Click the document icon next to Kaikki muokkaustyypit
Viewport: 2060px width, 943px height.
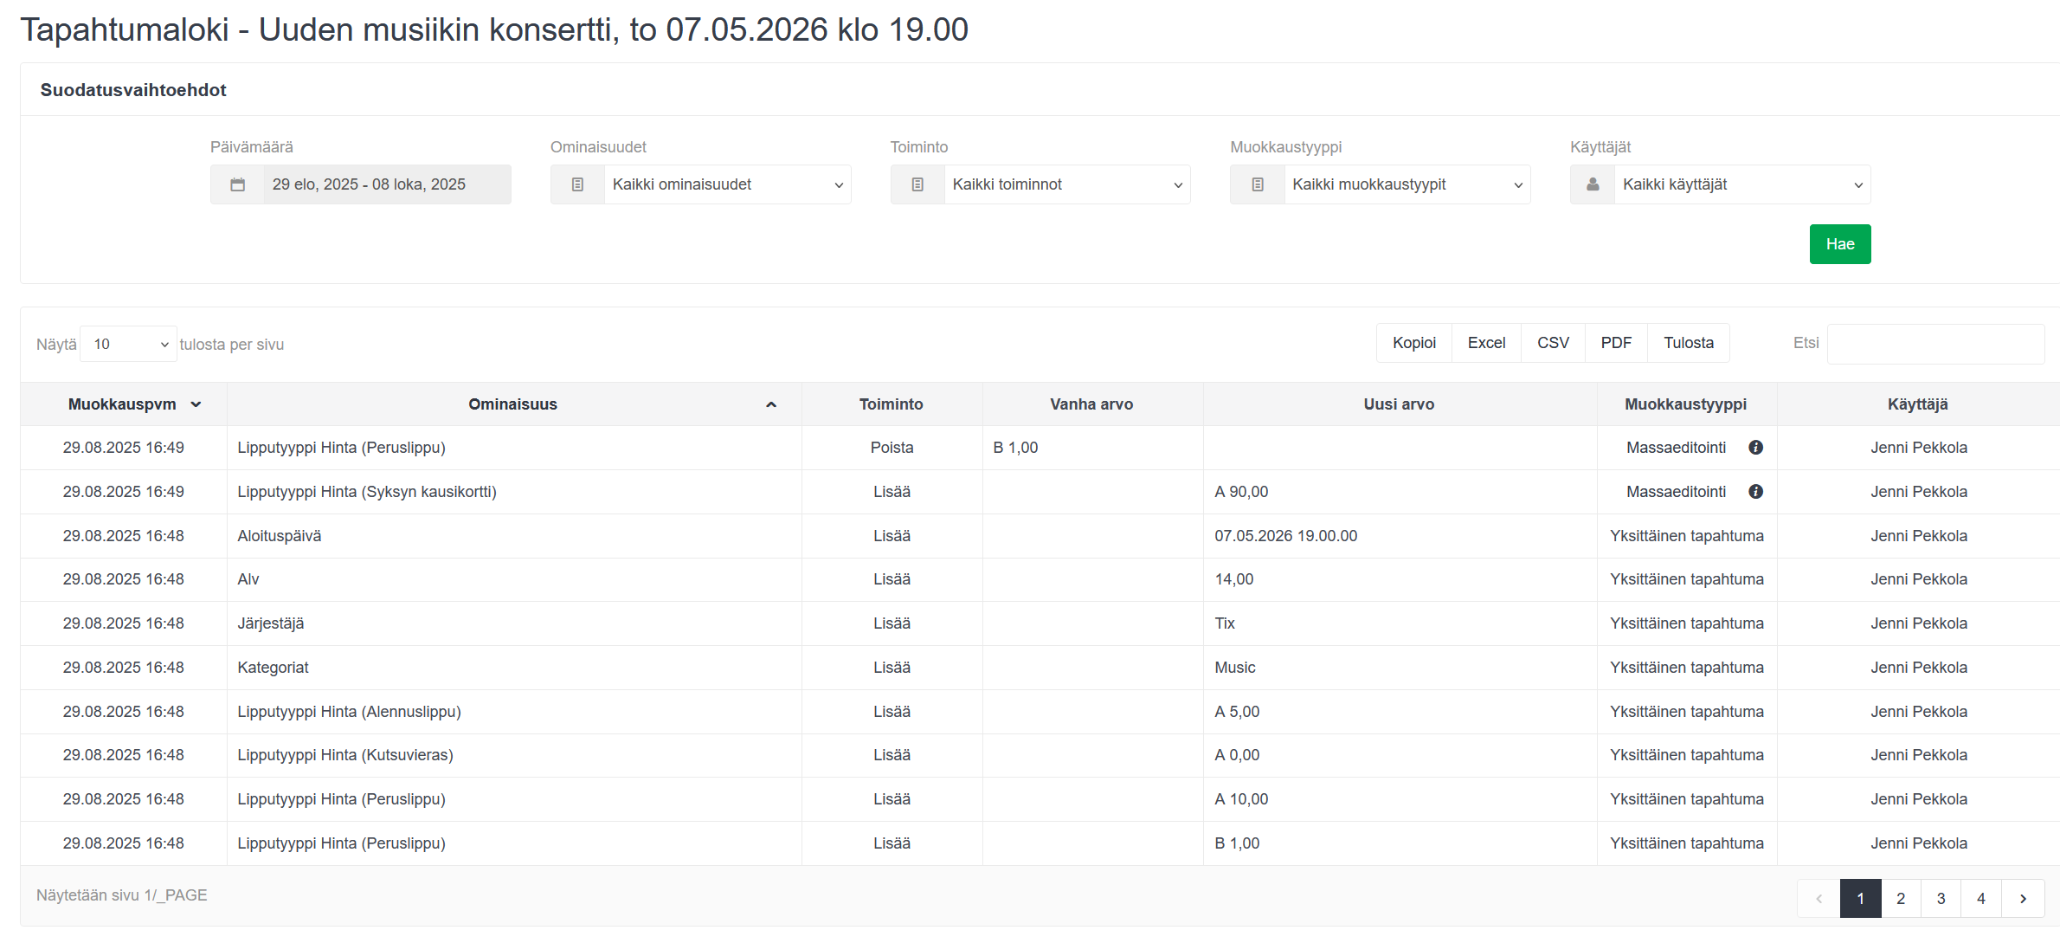tap(1258, 184)
